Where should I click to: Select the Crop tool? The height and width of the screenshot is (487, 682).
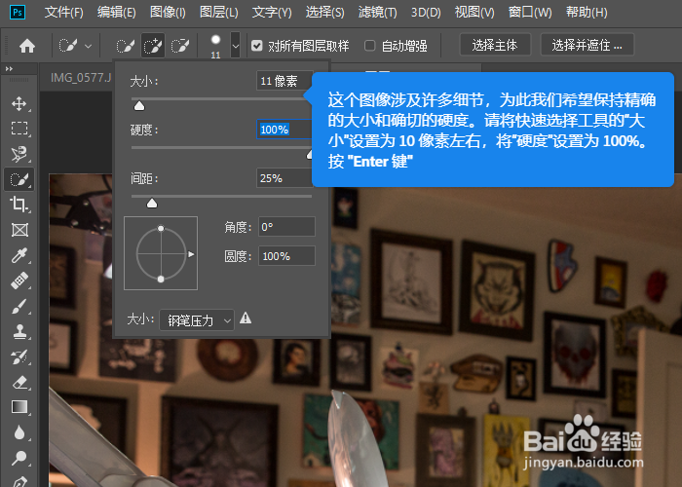[x=19, y=205]
